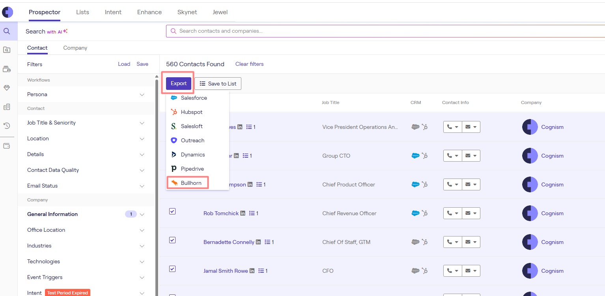
Task: Click the diamond icon in left sidebar
Action: click(x=7, y=88)
